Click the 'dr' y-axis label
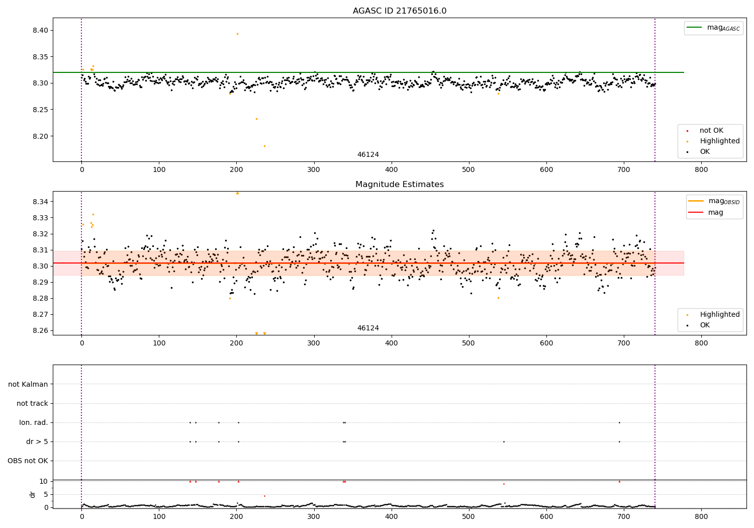This screenshot has height=528, width=754. tap(33, 494)
